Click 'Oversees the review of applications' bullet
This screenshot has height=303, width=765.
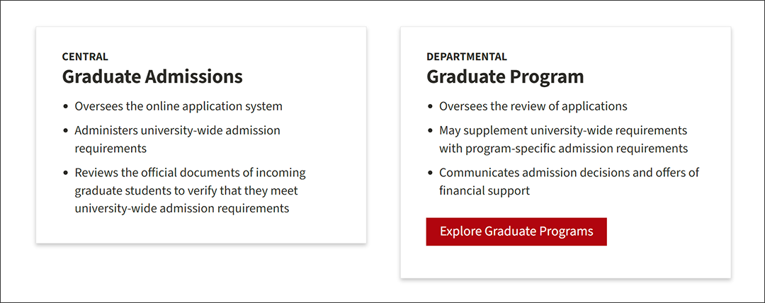533,106
